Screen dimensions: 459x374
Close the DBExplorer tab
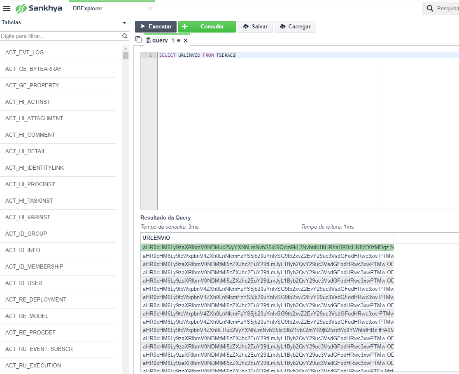tap(150, 9)
